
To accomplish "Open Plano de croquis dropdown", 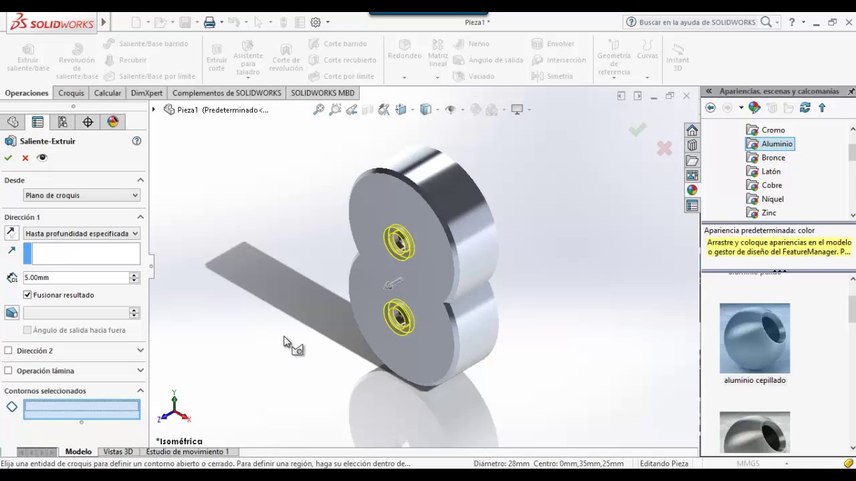I will (x=82, y=195).
